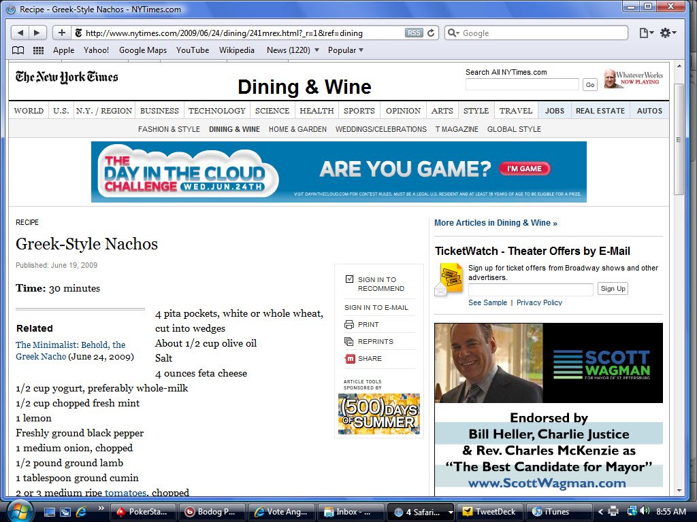Select the DINING & WINE subsection
Viewport: 697px width, 522px height.
click(234, 129)
